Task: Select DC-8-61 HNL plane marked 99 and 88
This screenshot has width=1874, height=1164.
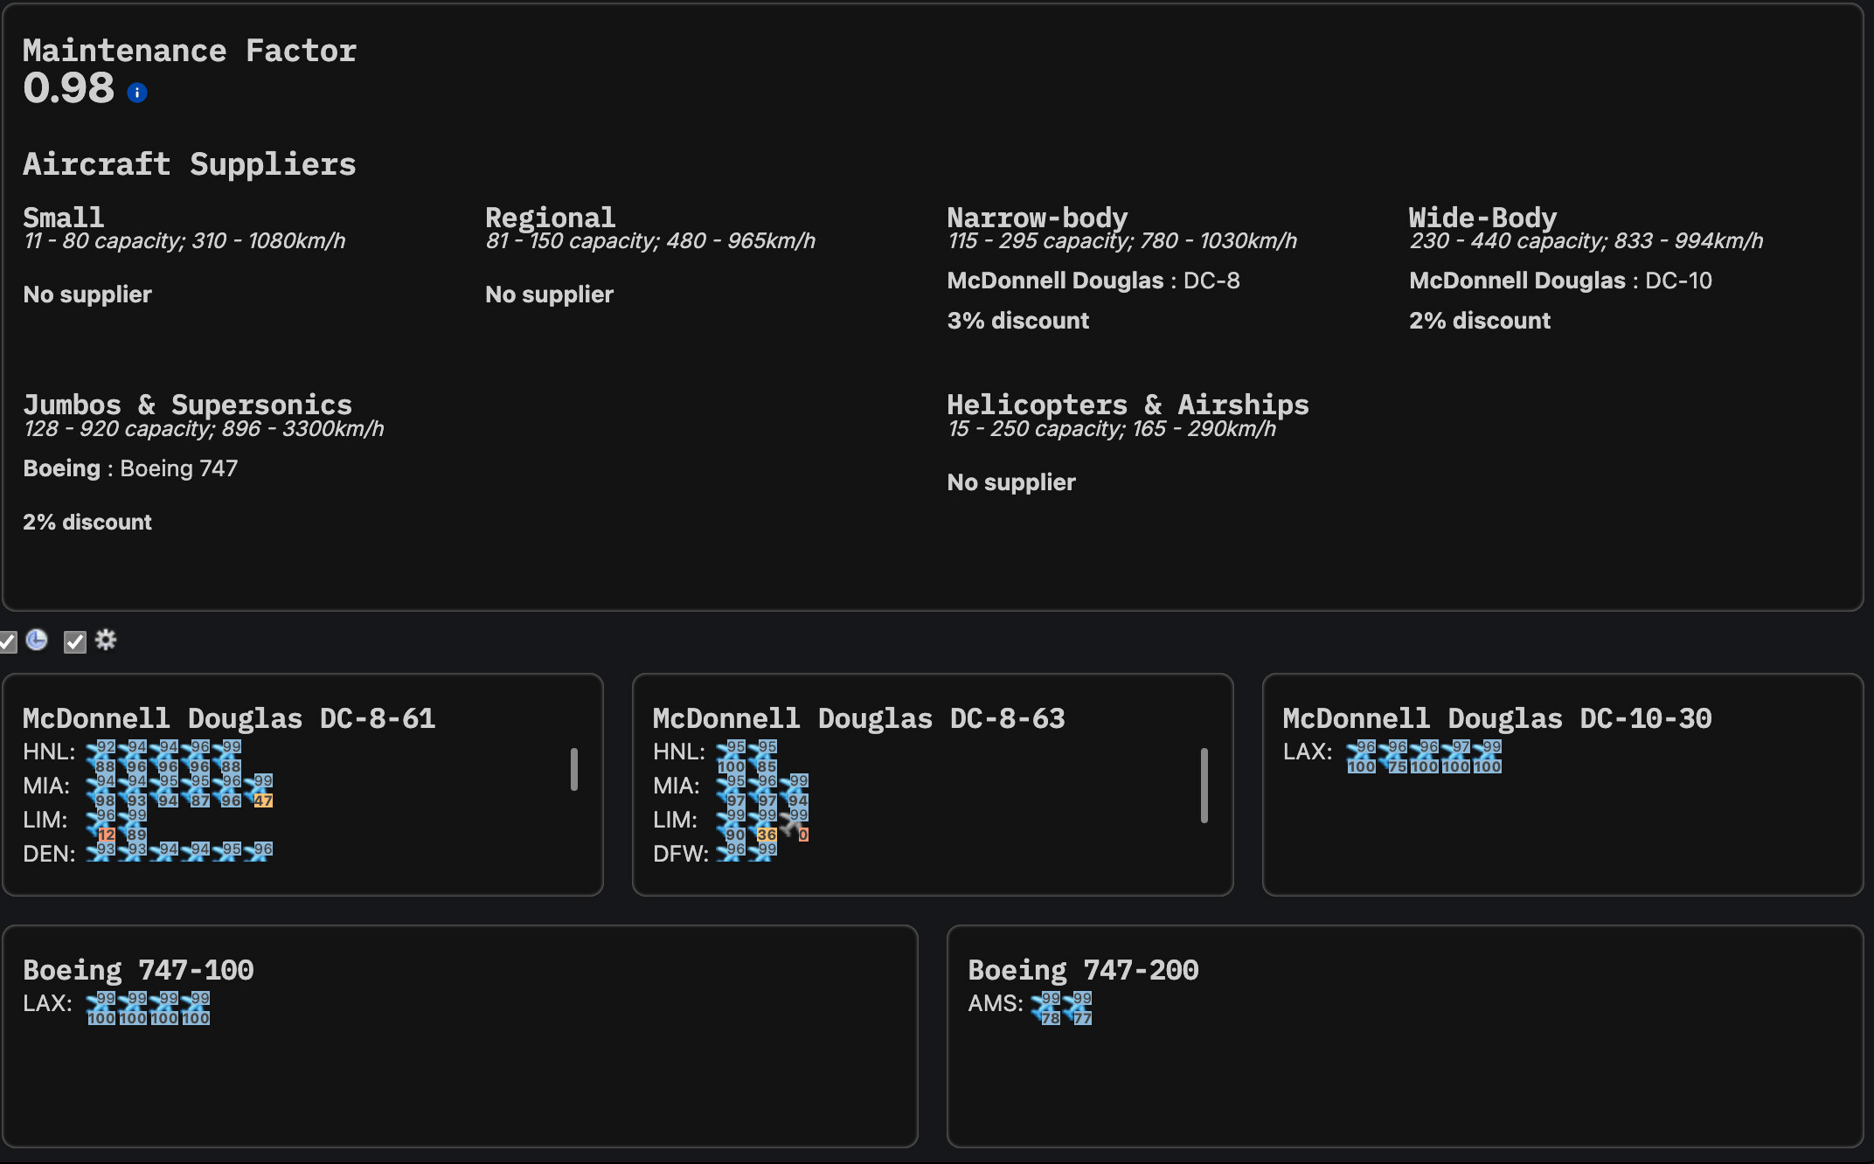Action: [227, 757]
